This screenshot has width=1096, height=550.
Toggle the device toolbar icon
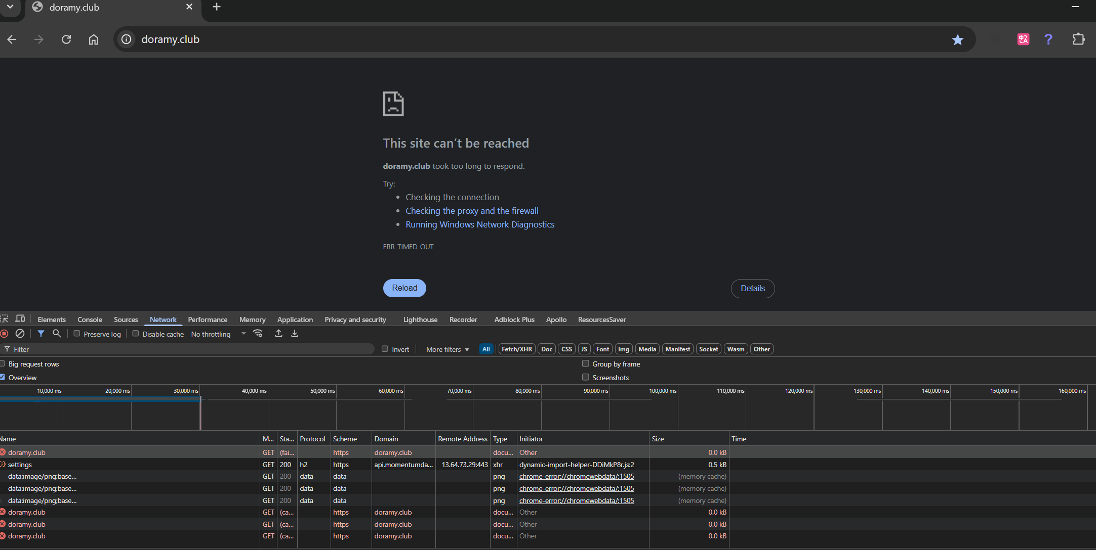point(20,319)
